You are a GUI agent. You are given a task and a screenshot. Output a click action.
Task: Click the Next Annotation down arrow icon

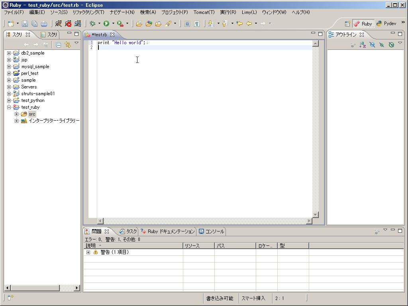(211, 24)
